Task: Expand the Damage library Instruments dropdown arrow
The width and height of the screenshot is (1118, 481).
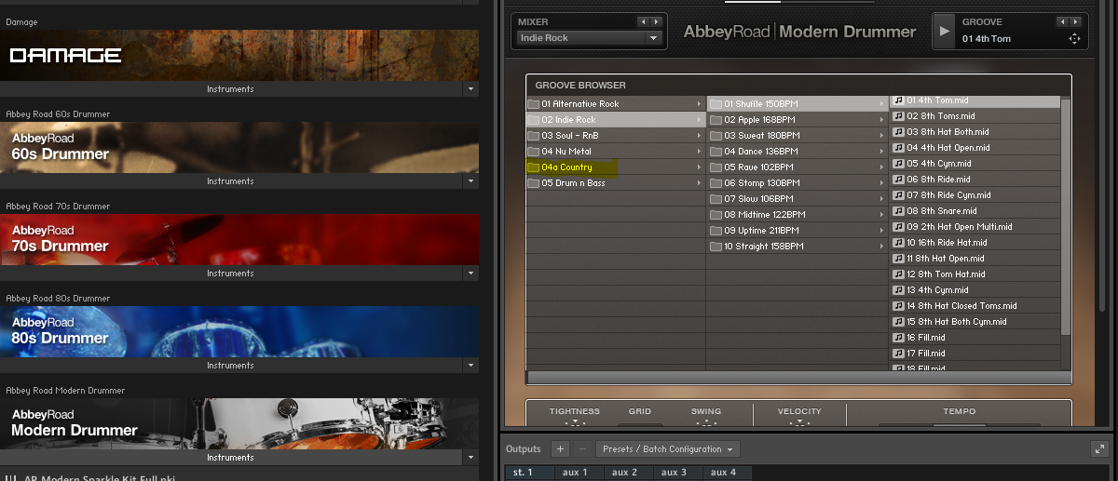Action: [x=470, y=89]
